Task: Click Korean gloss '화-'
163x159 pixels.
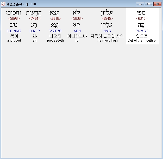Action: [x=35, y=36]
